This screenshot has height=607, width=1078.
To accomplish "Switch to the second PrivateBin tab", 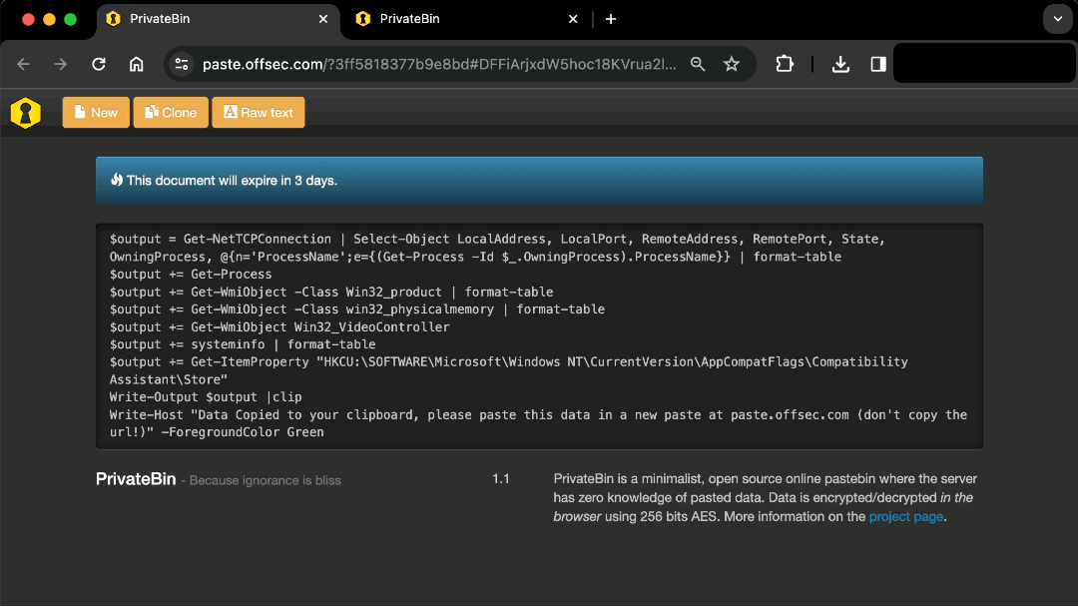I will click(x=467, y=21).
